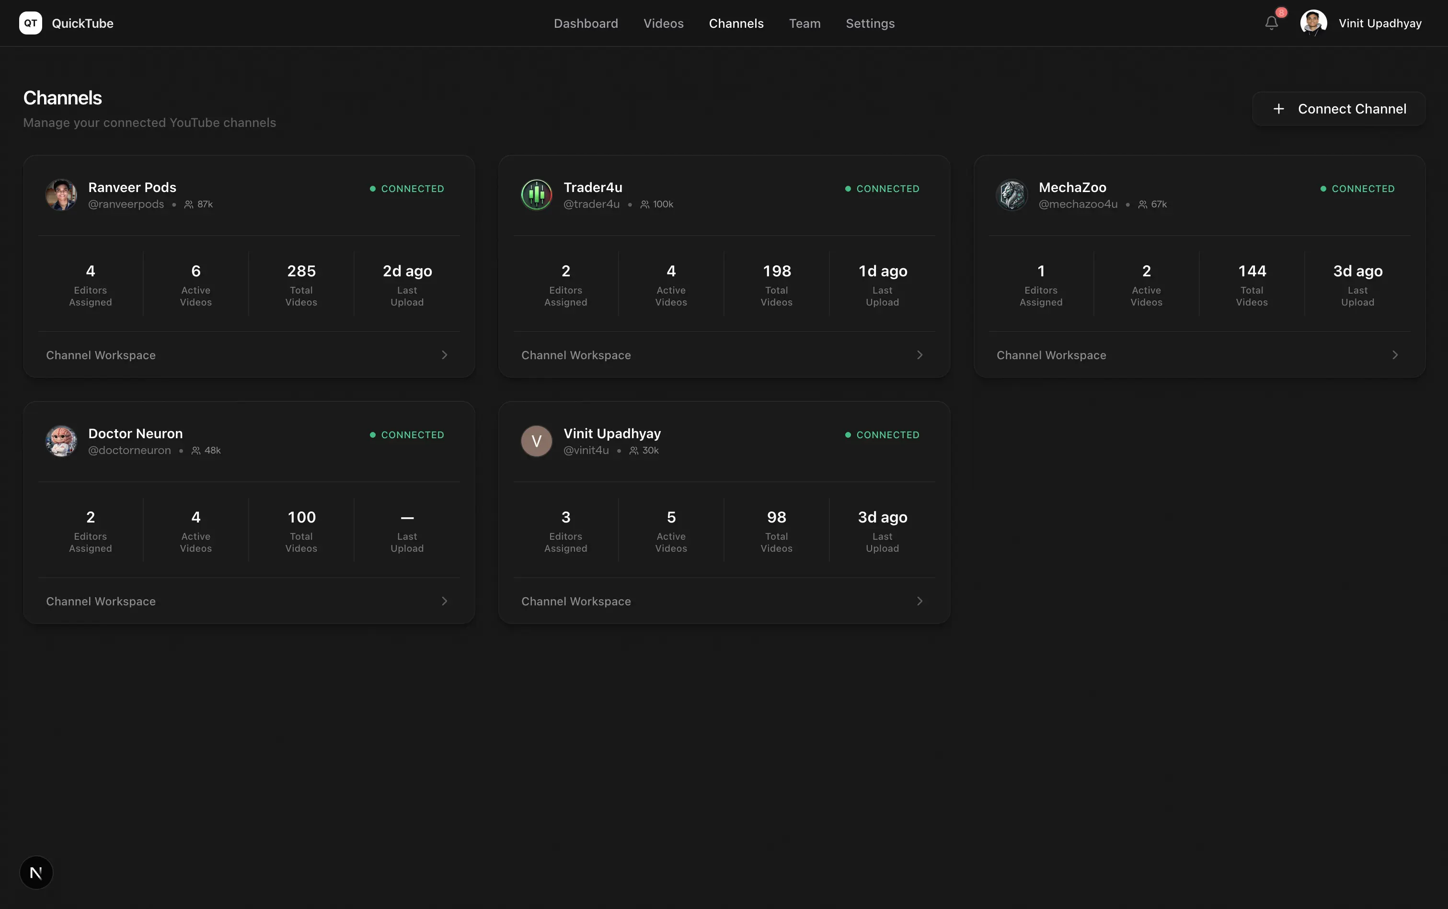Click the Trader4u channel avatar
Viewport: 1448px width, 909px height.
536,195
